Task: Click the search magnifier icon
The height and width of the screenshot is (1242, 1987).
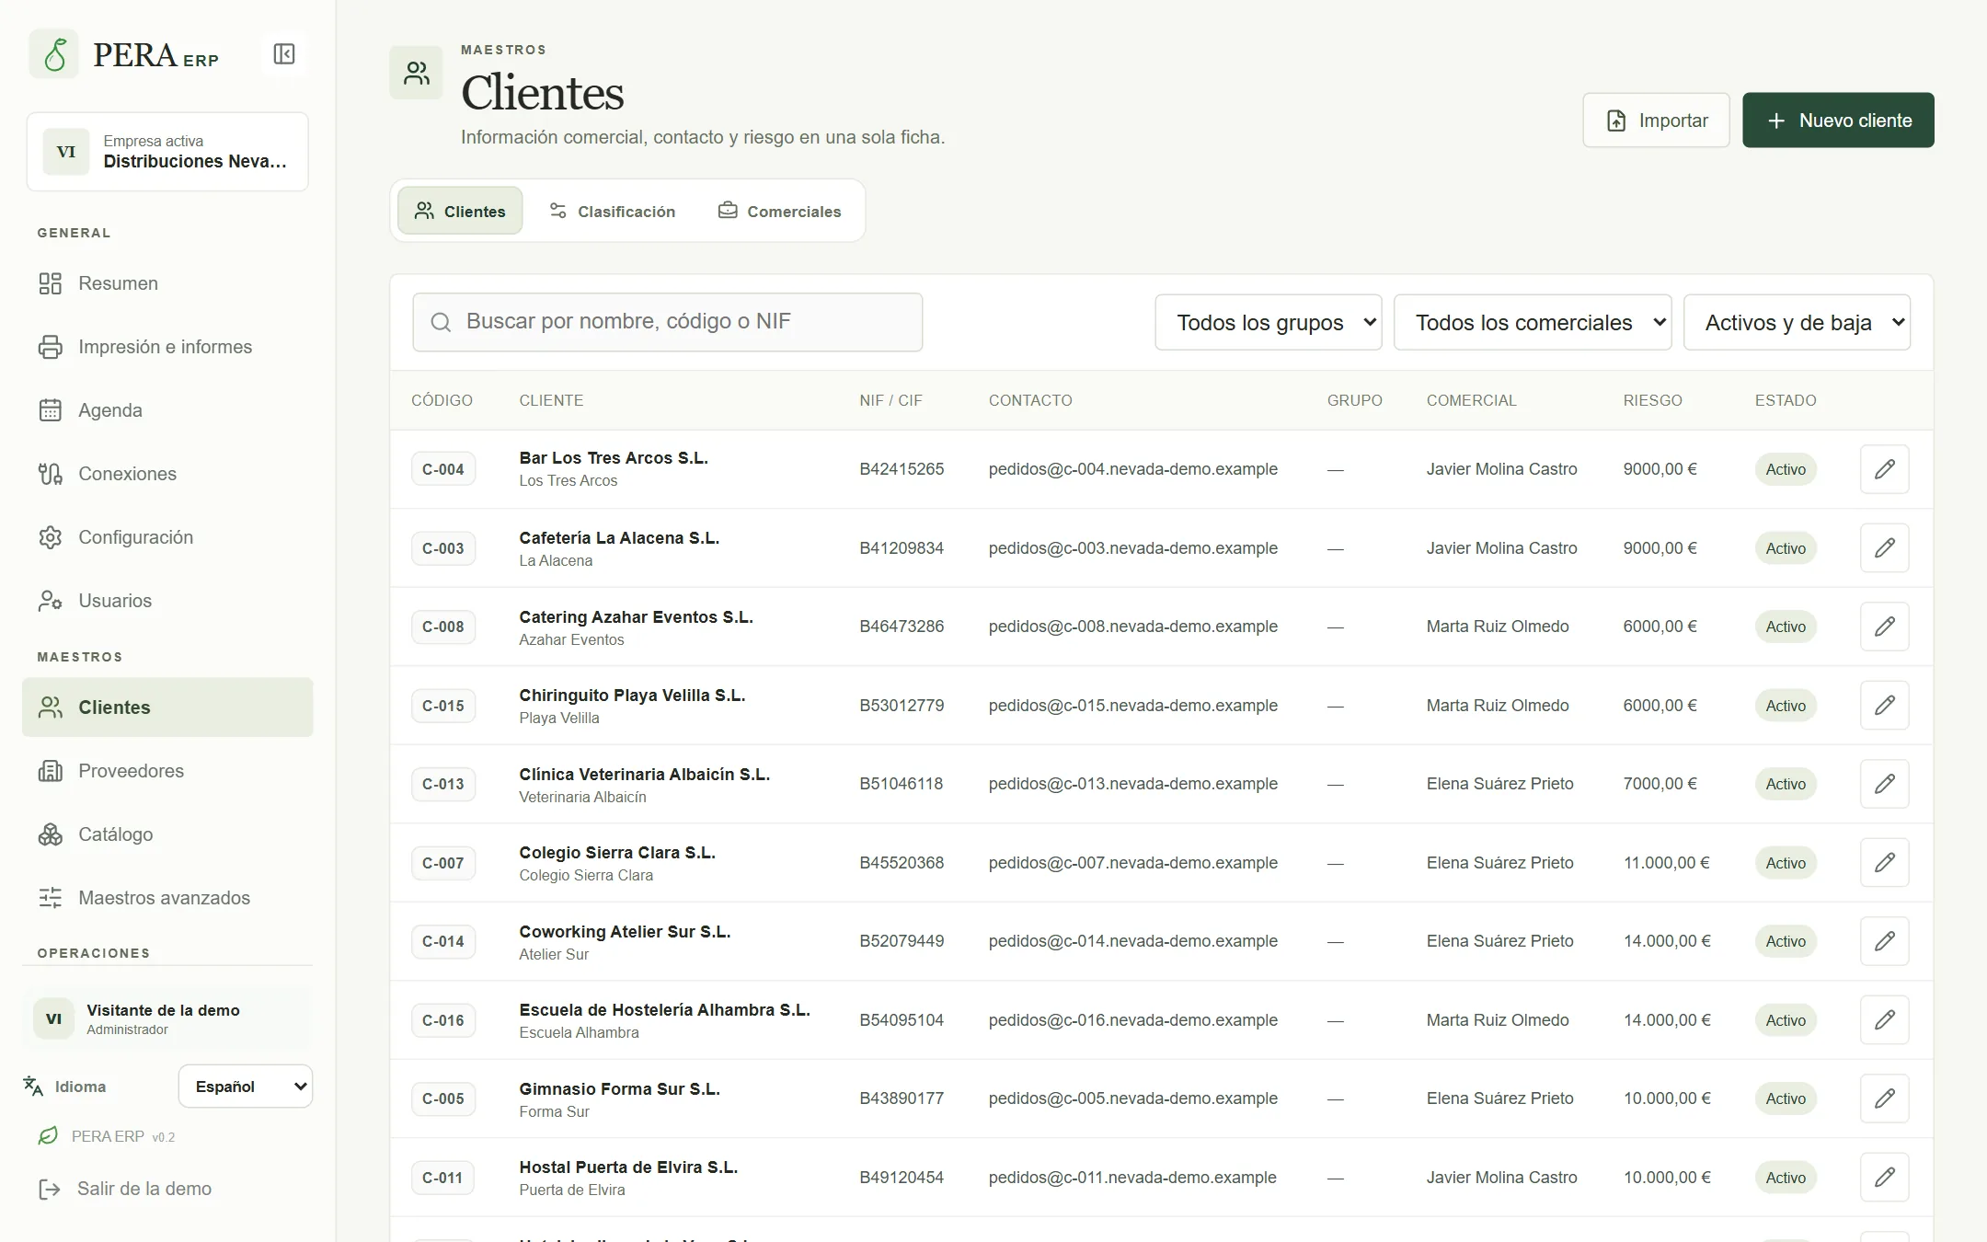Action: (441, 322)
